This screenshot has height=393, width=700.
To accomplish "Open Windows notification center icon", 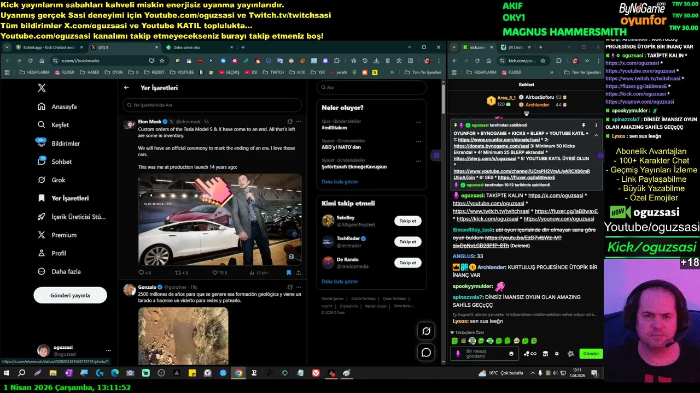I will pos(594,373).
